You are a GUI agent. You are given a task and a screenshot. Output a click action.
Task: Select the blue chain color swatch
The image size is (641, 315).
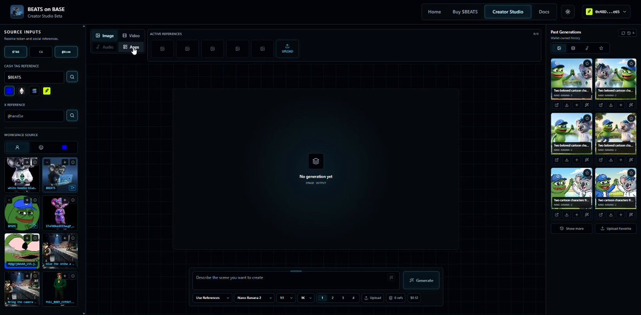click(x=10, y=91)
